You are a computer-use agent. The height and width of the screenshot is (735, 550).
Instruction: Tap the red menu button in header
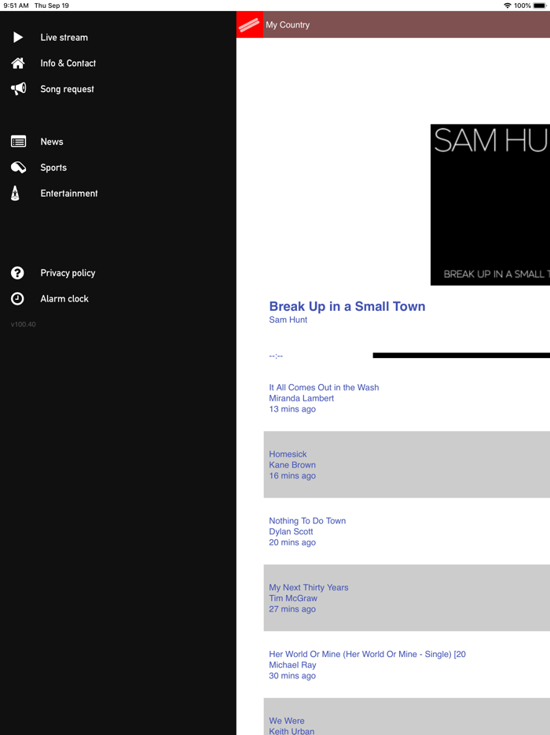pyautogui.click(x=250, y=24)
